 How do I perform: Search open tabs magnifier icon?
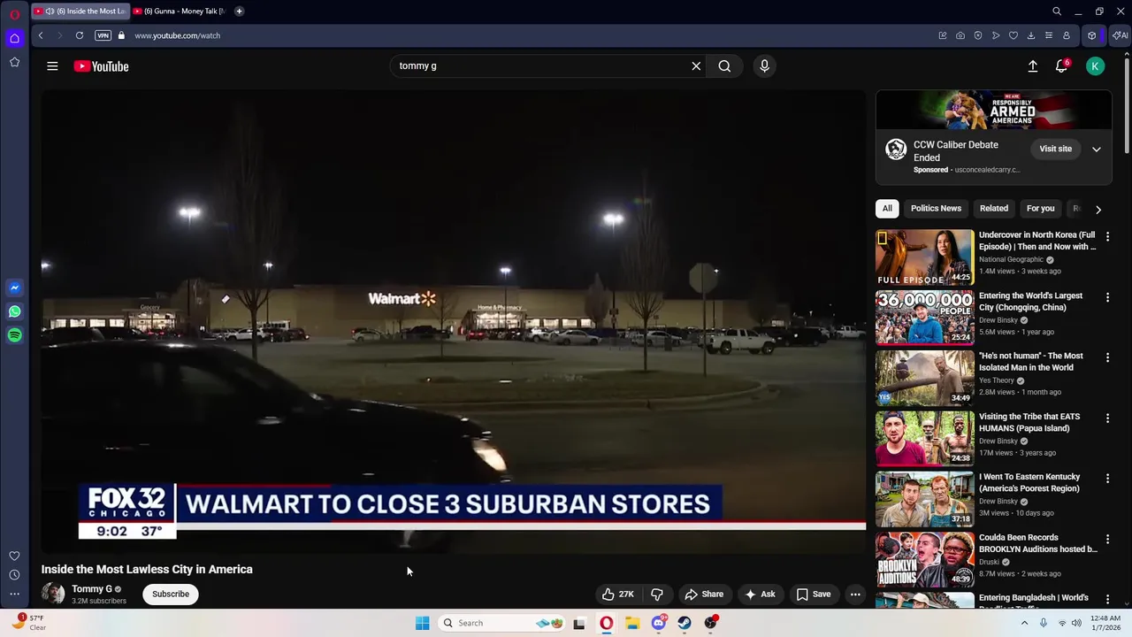(1057, 12)
